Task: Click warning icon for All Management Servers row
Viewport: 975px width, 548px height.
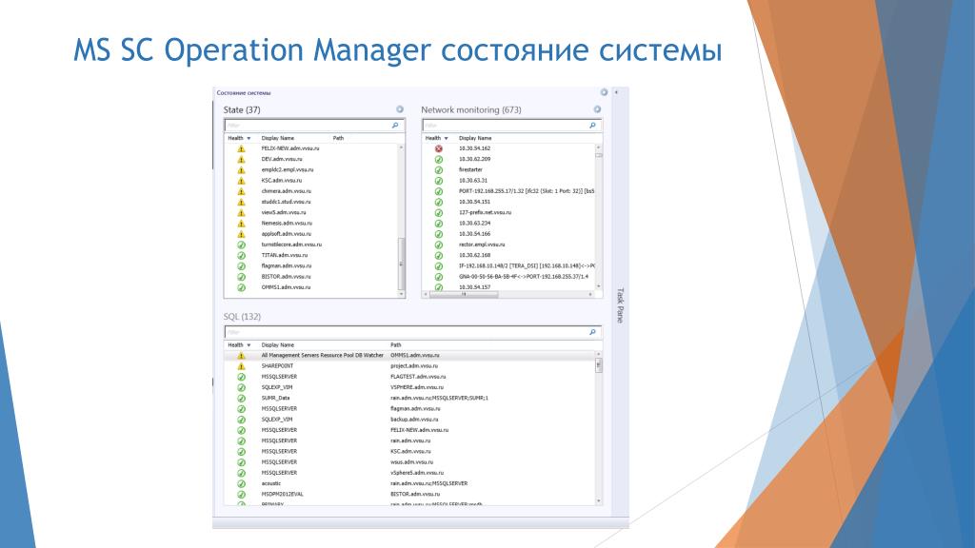Action: tap(241, 356)
